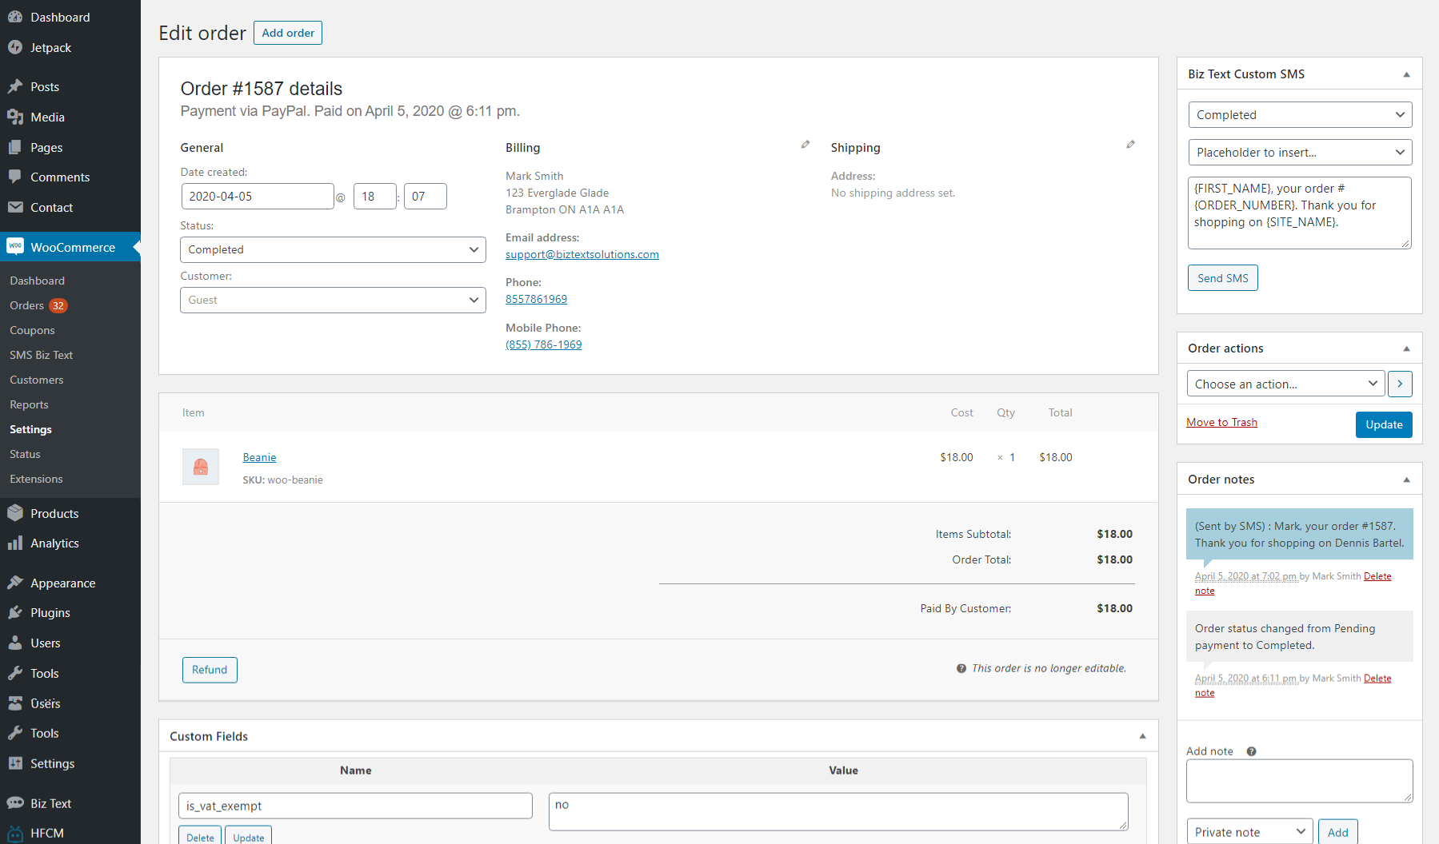The image size is (1439, 844).
Task: Click the Plugins plug icon
Action: point(15,612)
